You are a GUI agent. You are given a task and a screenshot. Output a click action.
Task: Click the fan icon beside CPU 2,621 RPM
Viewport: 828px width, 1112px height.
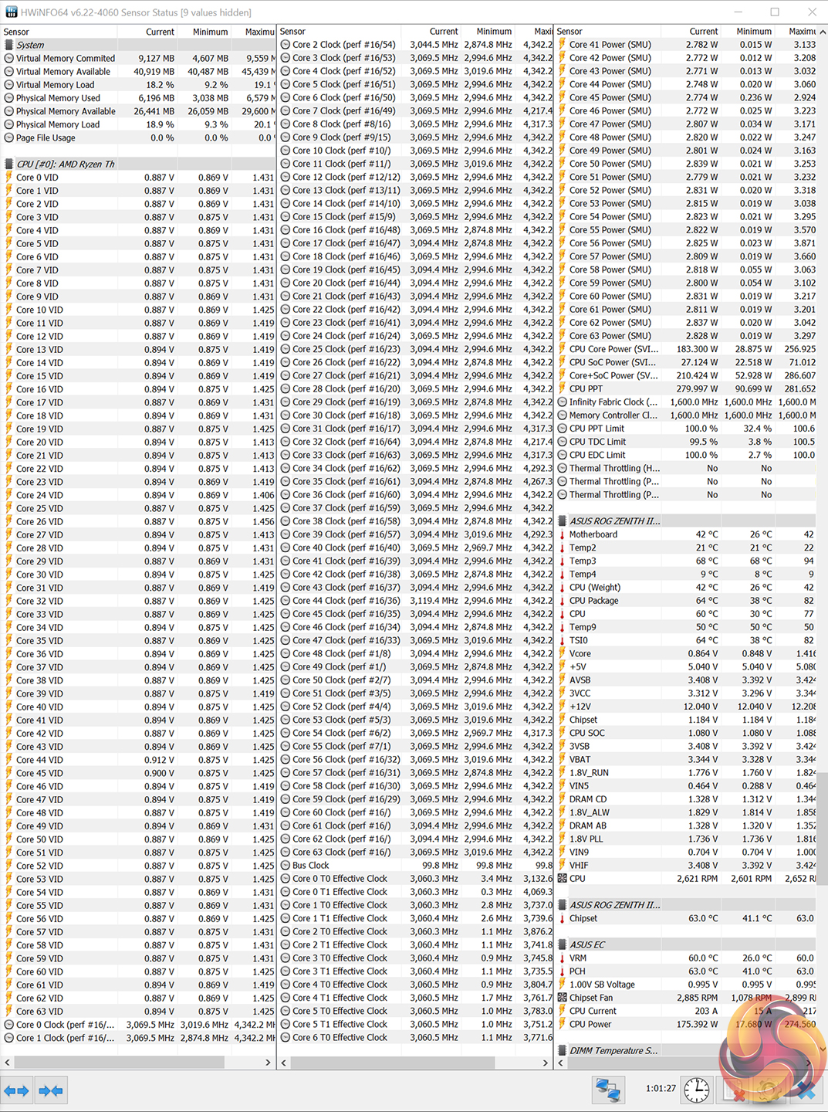[x=563, y=879]
